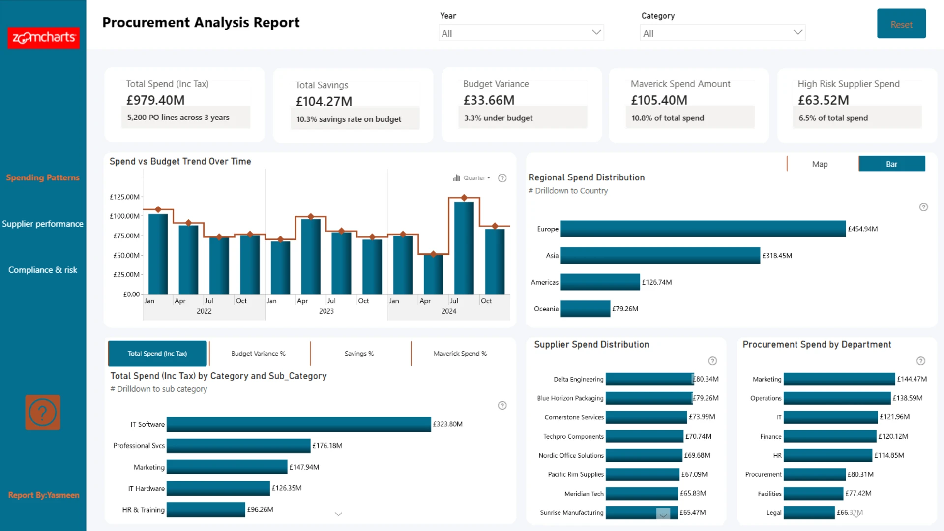This screenshot has width=944, height=531.
Task: Click the Total Spend £979.40M value
Action: click(x=156, y=100)
